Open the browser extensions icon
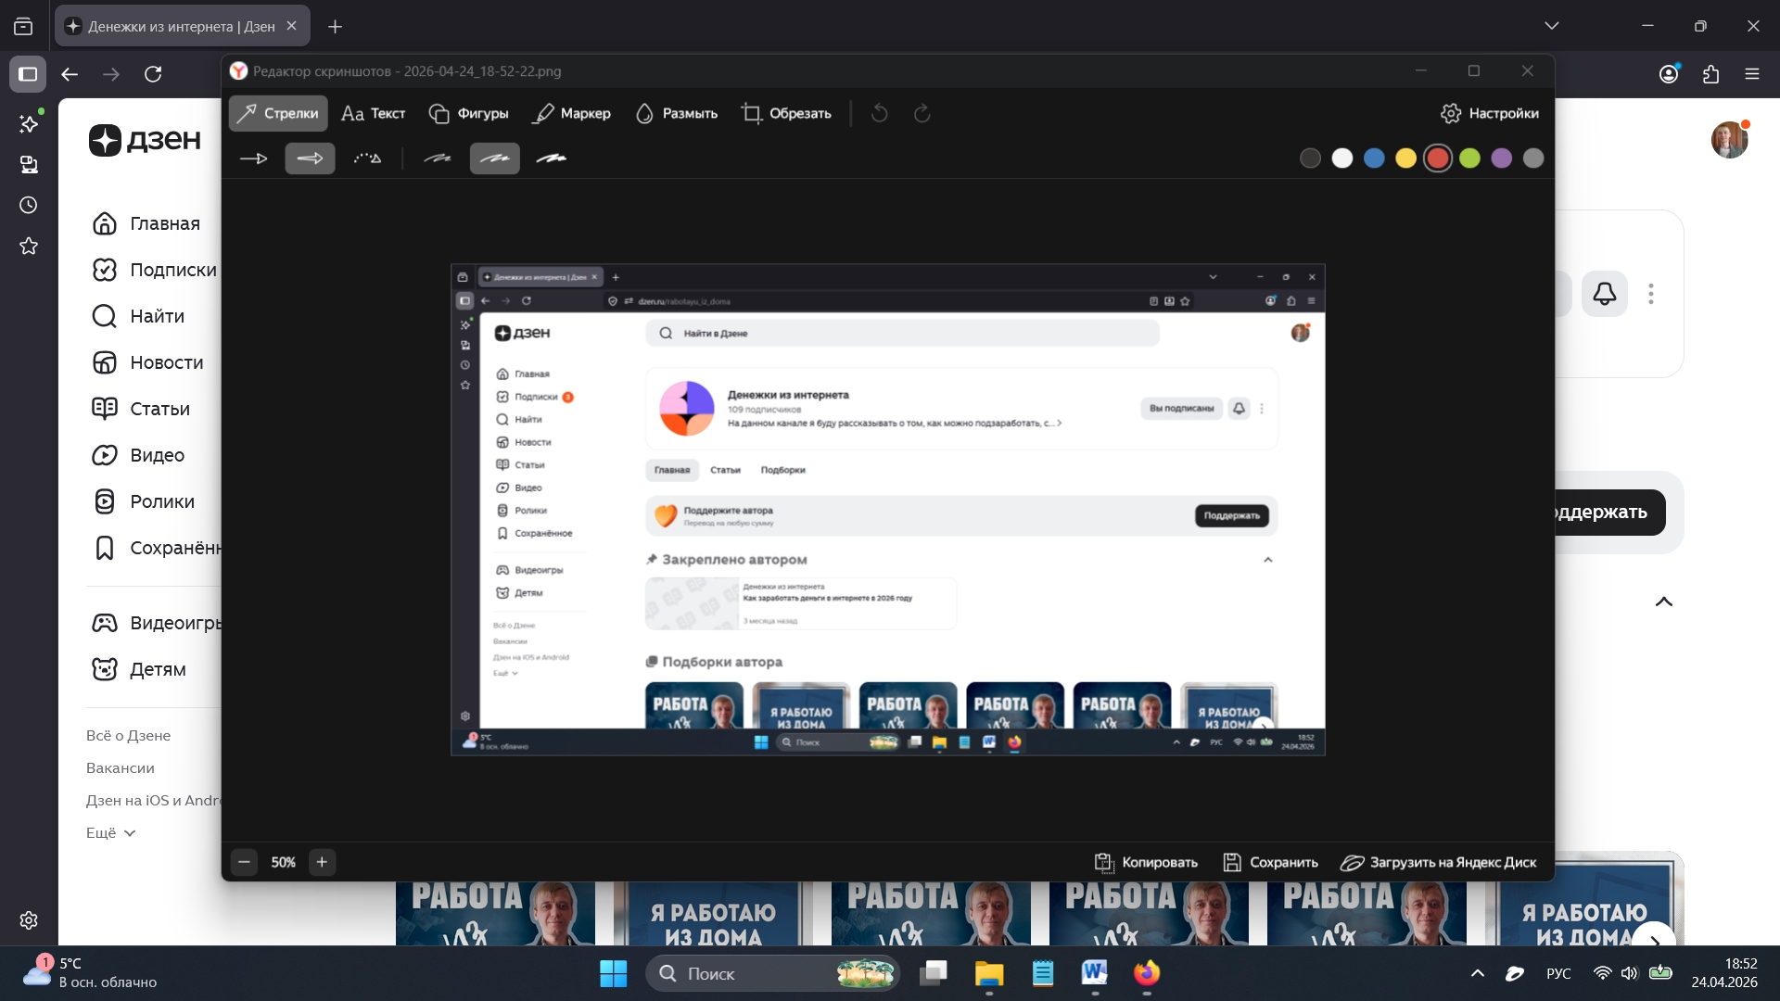 [x=1710, y=74]
